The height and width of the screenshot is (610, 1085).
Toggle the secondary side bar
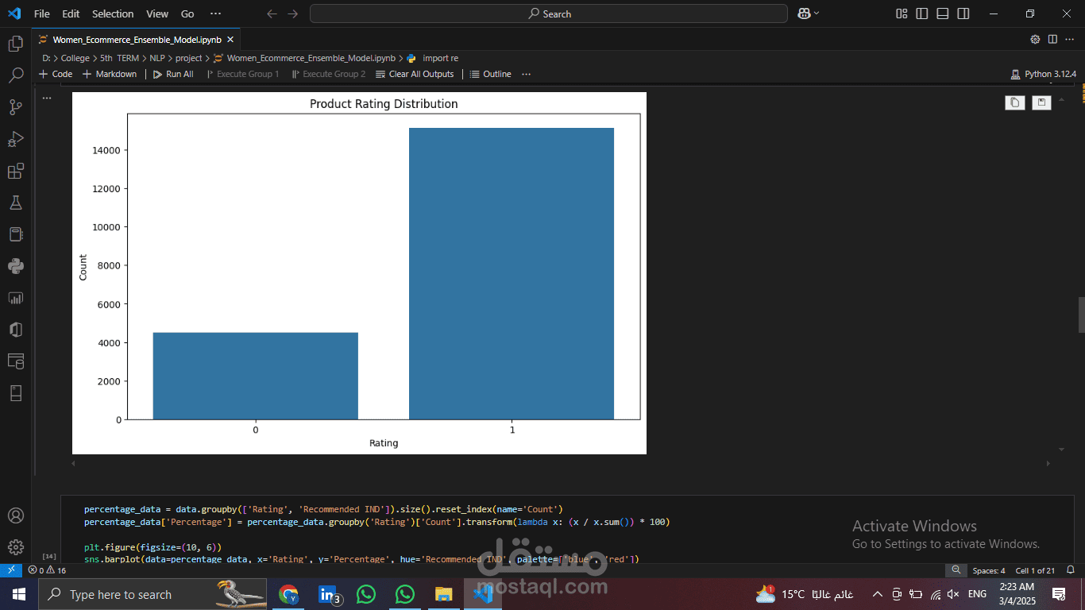[963, 14]
